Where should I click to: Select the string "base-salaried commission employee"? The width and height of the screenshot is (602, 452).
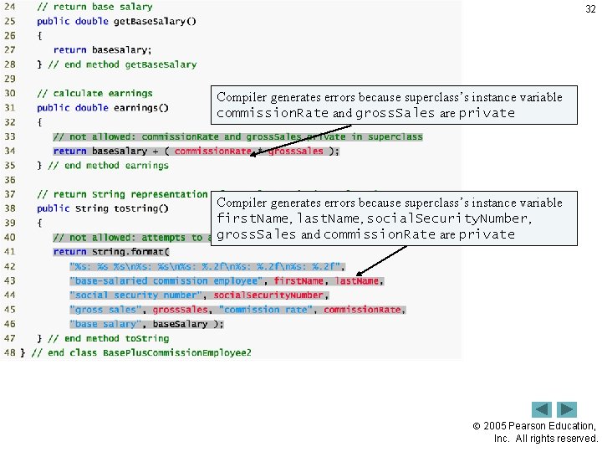pos(166,280)
